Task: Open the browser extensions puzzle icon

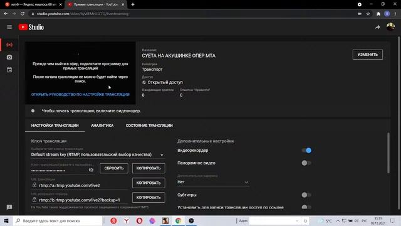Action: pyautogui.click(x=378, y=14)
